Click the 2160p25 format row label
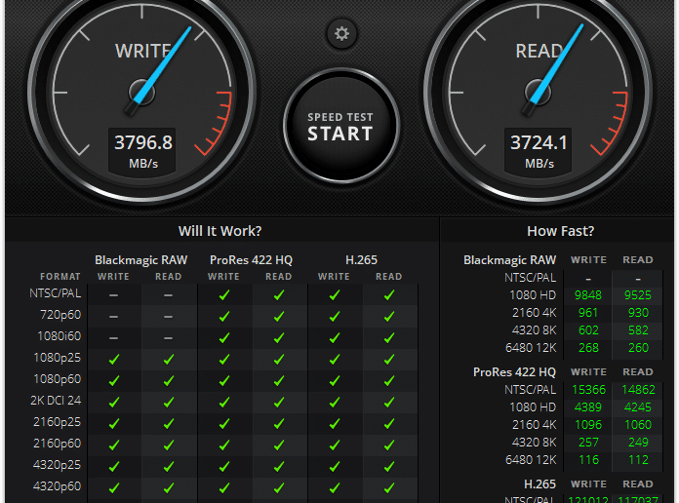This screenshot has height=503, width=679. click(x=58, y=422)
